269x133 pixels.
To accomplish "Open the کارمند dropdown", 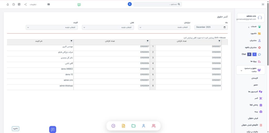I will 52,27.
